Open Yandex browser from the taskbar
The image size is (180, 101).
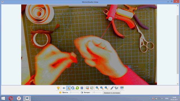pyautogui.click(x=19, y=98)
